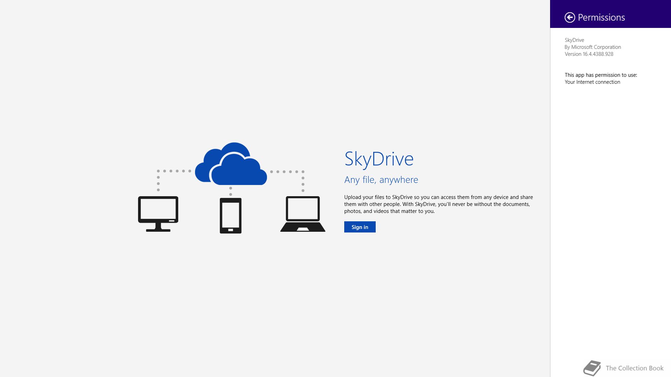
Task: Click the Permissions panel title
Action: 601,17
